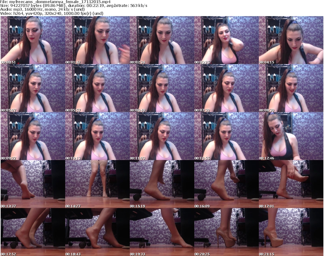Pick the frame marked 00:11:03
Viewport: 324px width, 256px height.
(x=162, y=136)
